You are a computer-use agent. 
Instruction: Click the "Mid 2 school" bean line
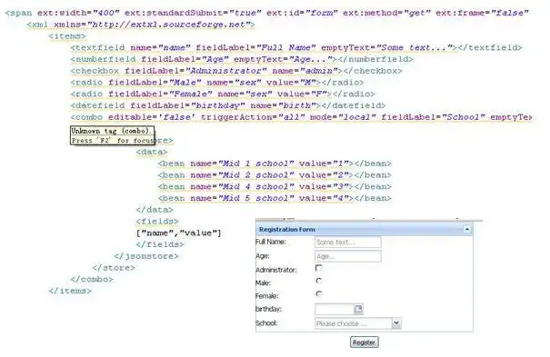(275, 175)
